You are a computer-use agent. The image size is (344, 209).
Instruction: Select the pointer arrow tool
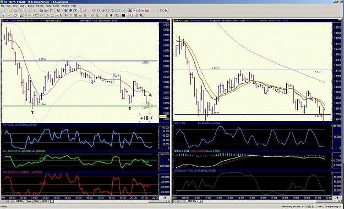tap(3, 15)
